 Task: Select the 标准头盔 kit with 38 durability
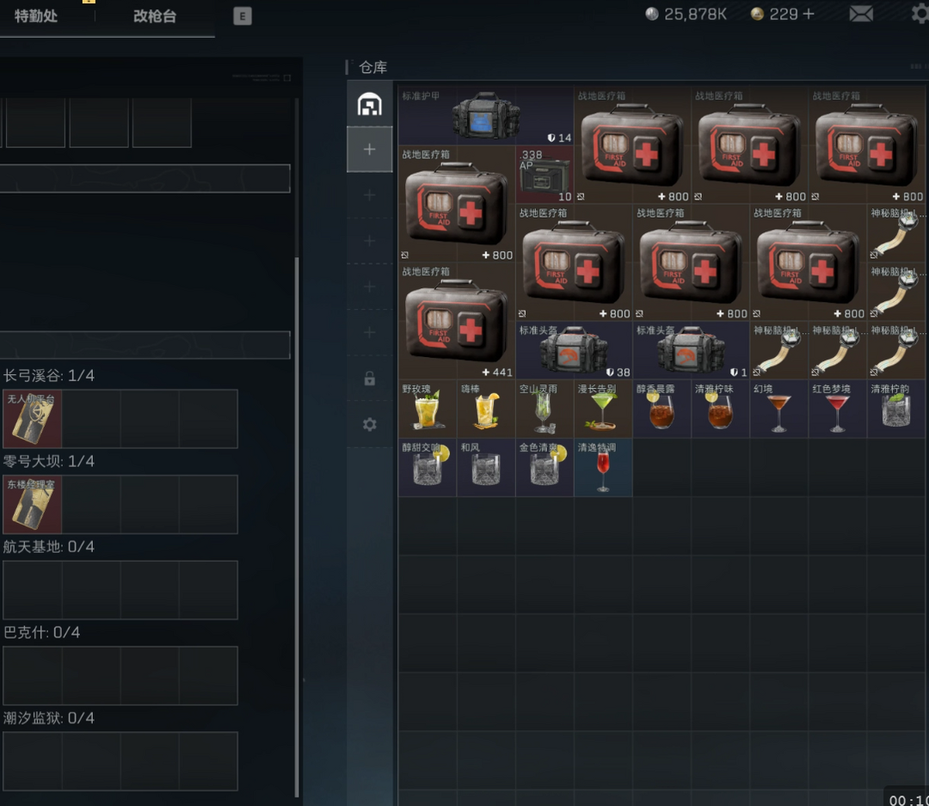(574, 350)
